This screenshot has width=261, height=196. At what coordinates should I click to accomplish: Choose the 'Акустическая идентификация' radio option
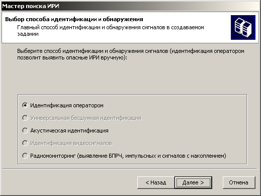(x=25, y=130)
